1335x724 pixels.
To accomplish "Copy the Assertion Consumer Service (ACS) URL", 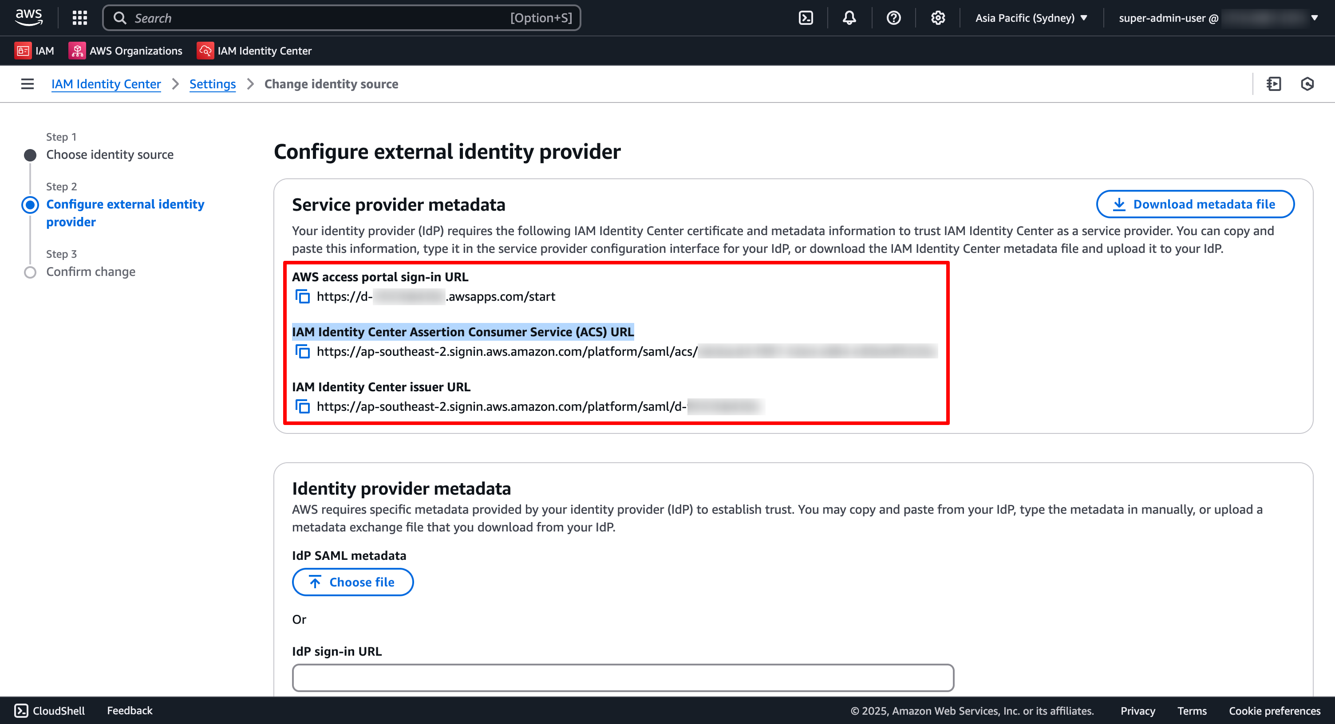I will tap(302, 351).
